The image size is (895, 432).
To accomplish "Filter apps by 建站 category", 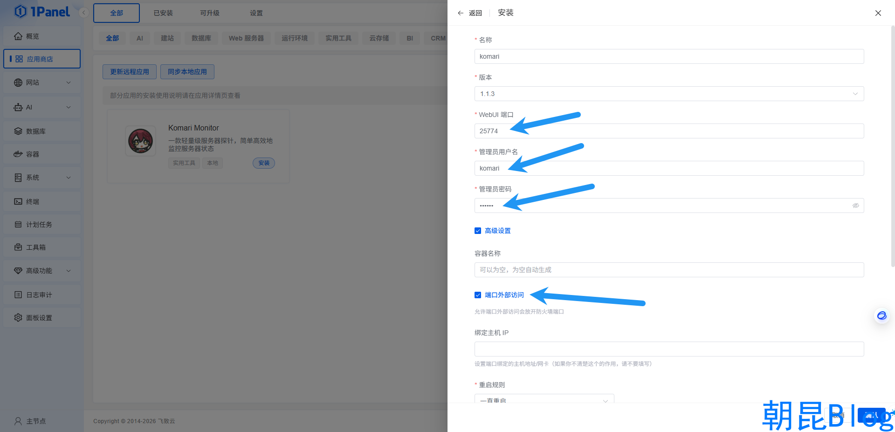I will 167,38.
